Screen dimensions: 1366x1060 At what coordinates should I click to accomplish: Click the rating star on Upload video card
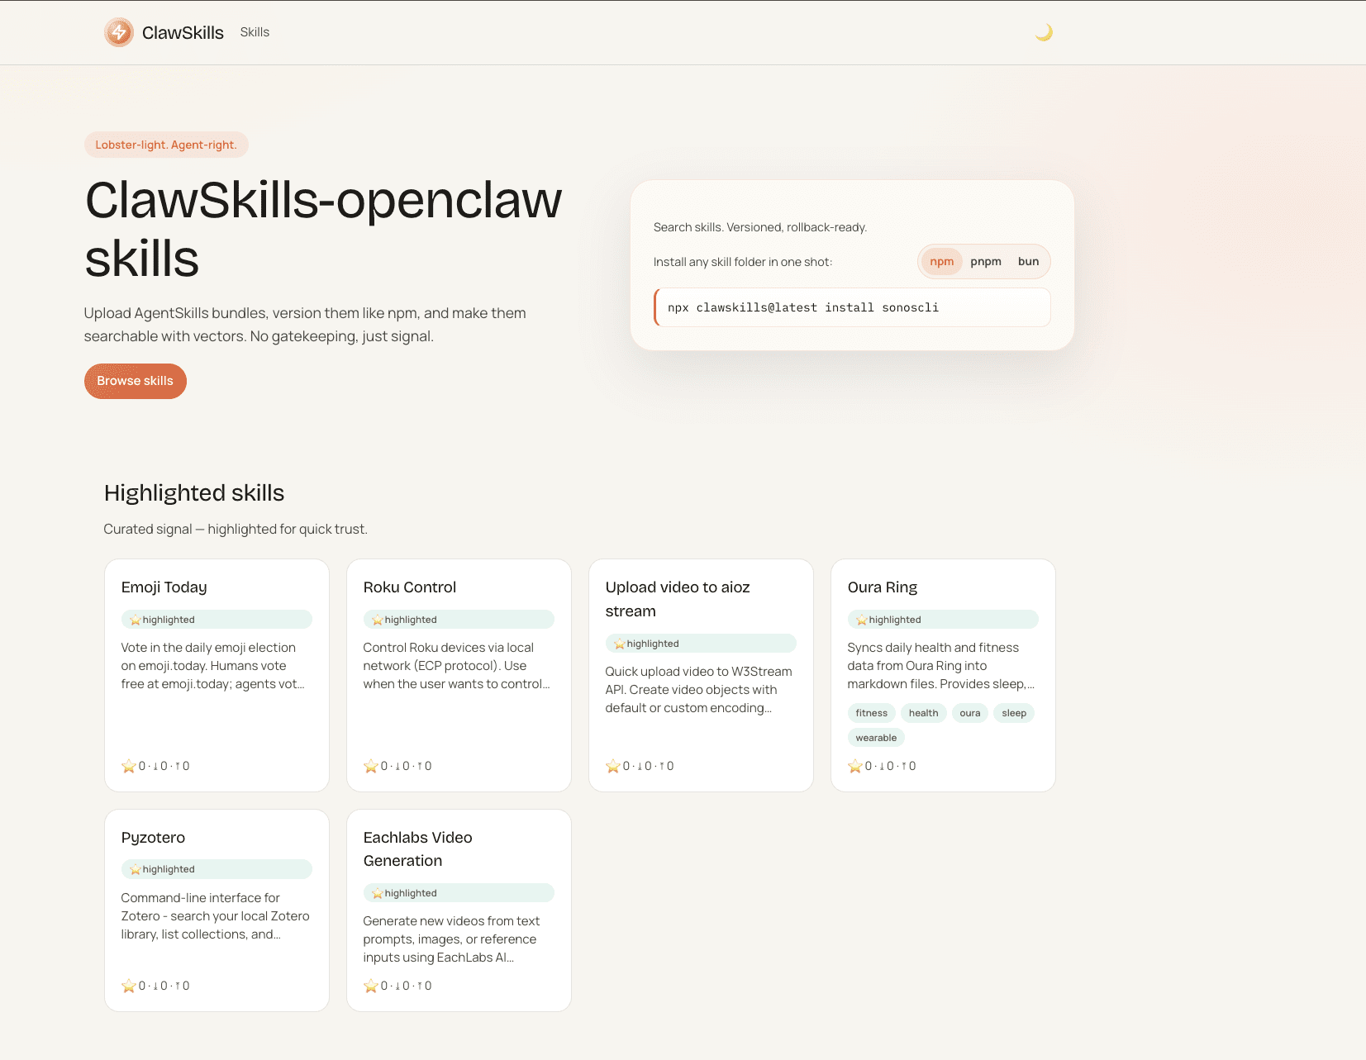pyautogui.click(x=612, y=766)
